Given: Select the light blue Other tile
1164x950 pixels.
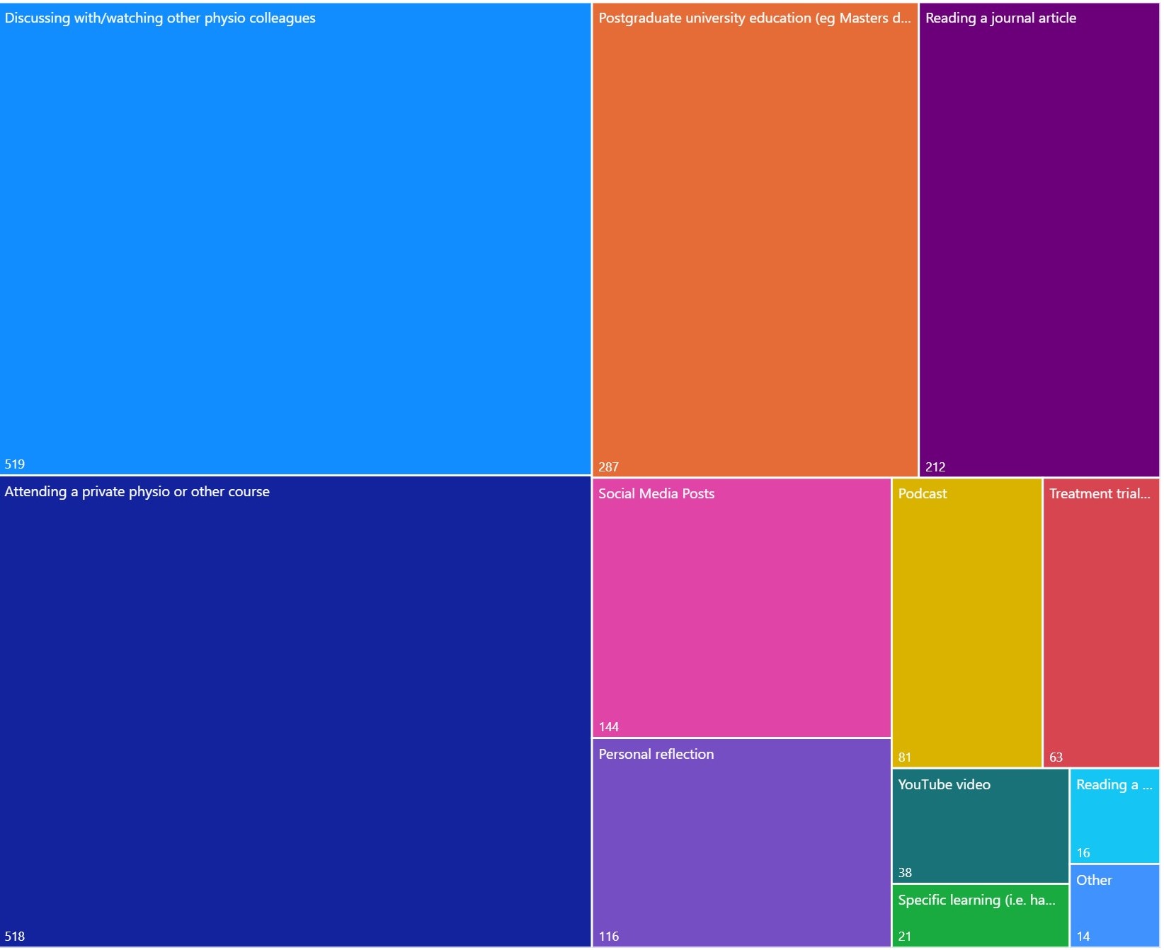Looking at the screenshot, I should (1114, 906).
